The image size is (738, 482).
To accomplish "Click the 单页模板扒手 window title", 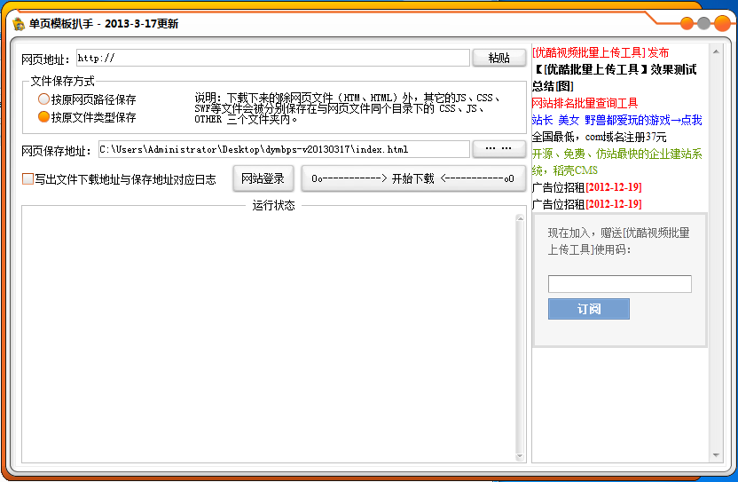I will coord(104,24).
